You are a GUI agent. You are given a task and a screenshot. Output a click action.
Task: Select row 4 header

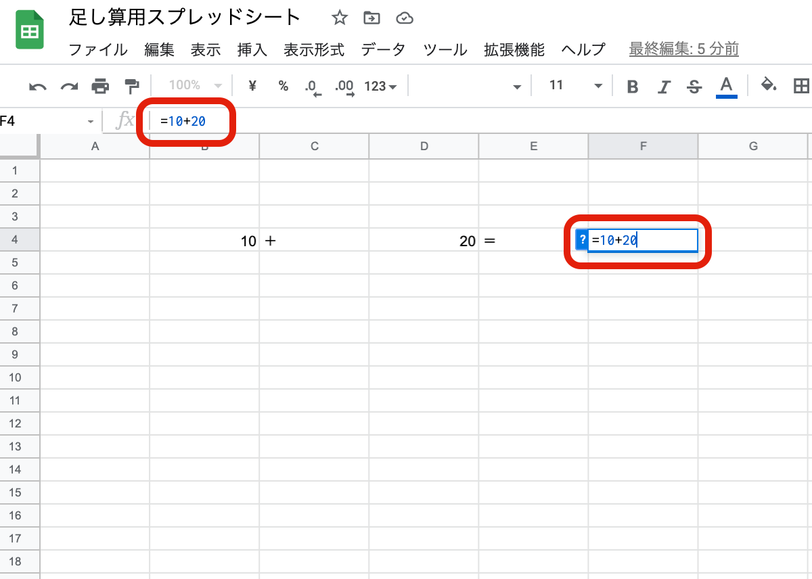point(20,239)
